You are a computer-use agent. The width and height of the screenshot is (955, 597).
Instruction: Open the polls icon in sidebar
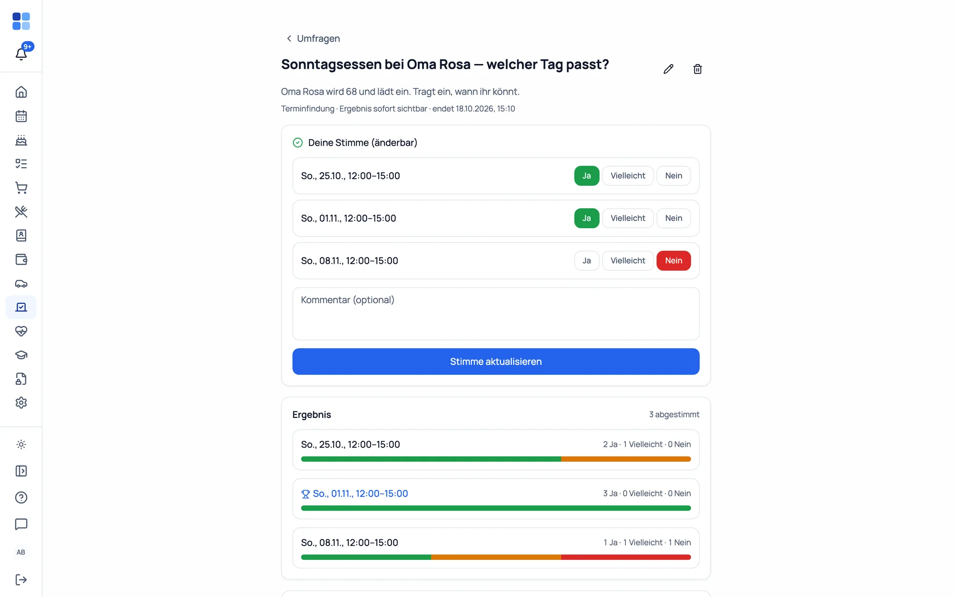(x=21, y=307)
